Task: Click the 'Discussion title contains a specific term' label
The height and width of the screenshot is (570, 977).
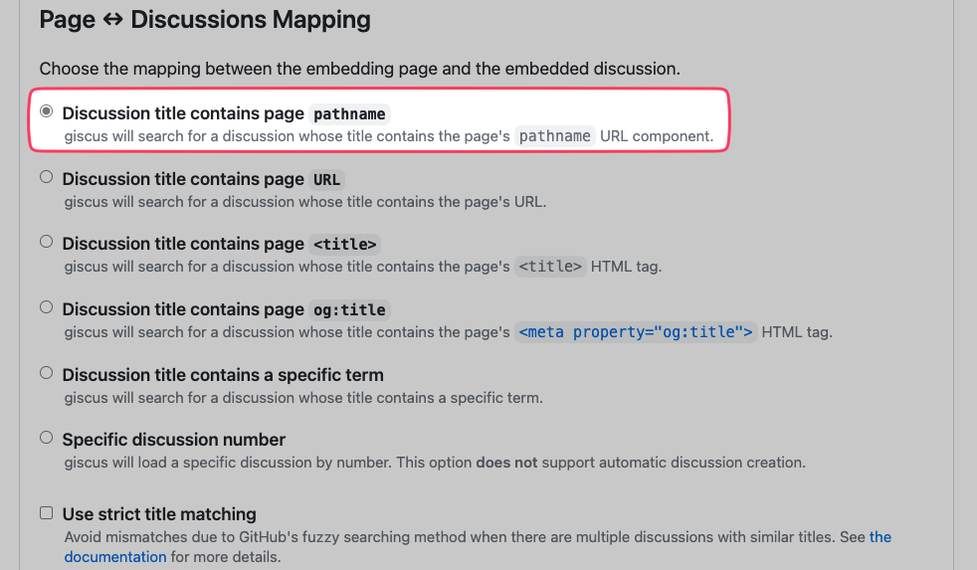Action: click(x=222, y=375)
